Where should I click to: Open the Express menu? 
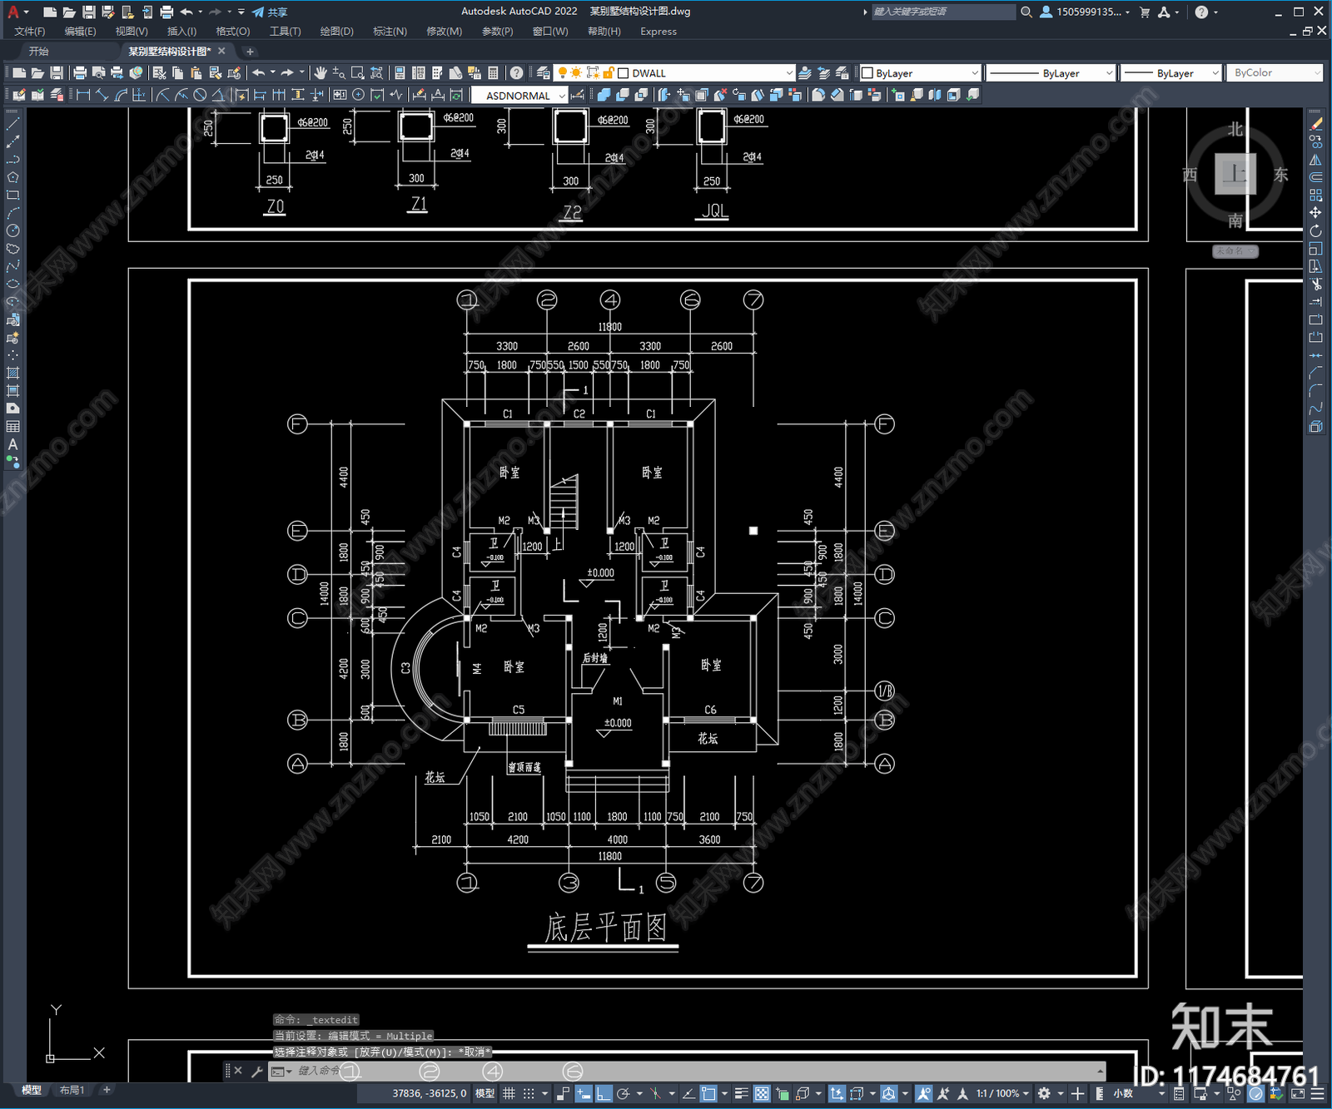(659, 32)
